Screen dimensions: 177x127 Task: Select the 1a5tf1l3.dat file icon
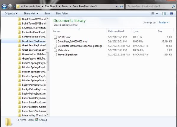(55, 37)
